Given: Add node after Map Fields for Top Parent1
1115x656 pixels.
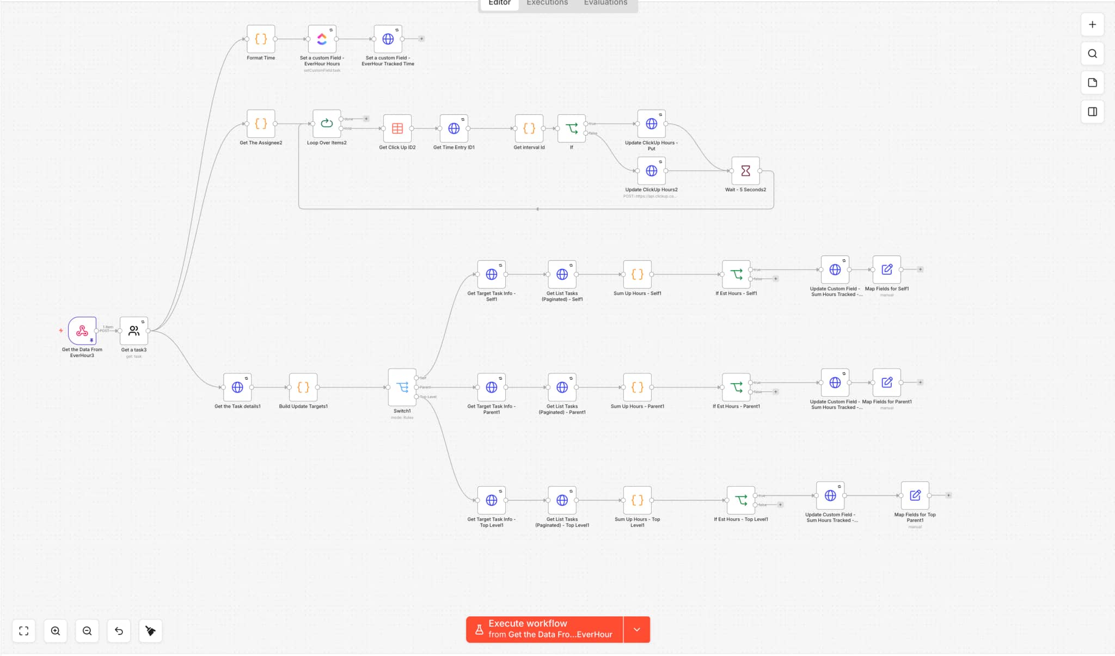Looking at the screenshot, I should point(948,495).
